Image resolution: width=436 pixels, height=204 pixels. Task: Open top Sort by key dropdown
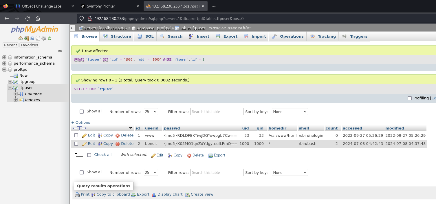tap(290, 112)
